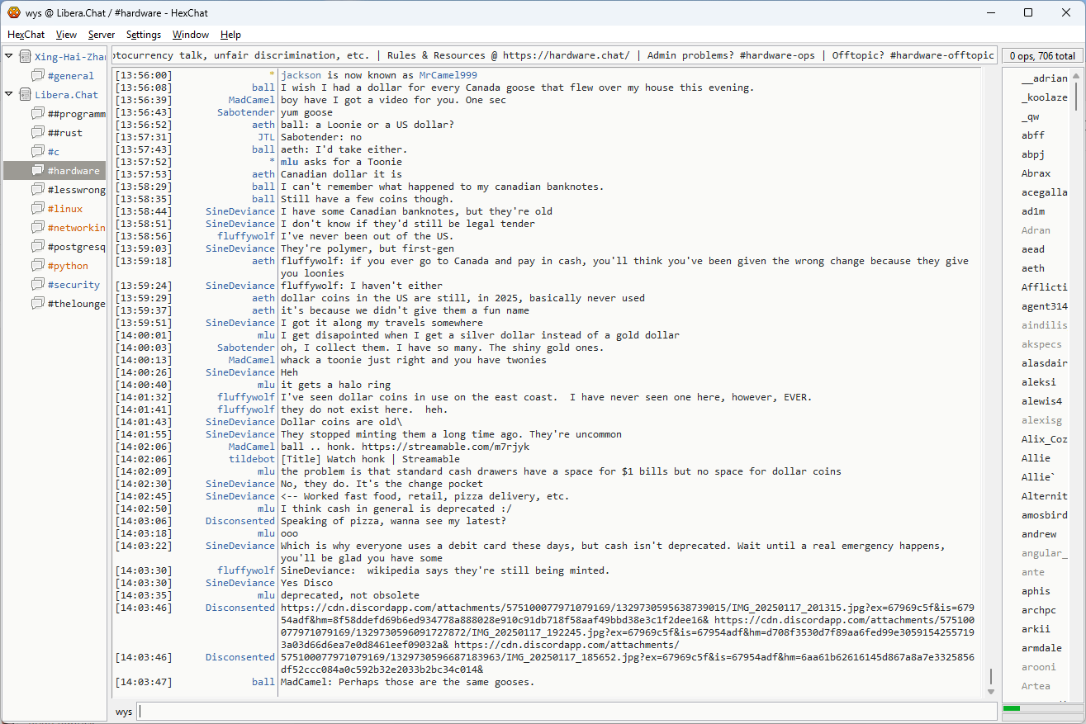Image resolution: width=1086 pixels, height=724 pixels.
Task: Click the channel icon beside #linux
Action: pyautogui.click(x=37, y=209)
